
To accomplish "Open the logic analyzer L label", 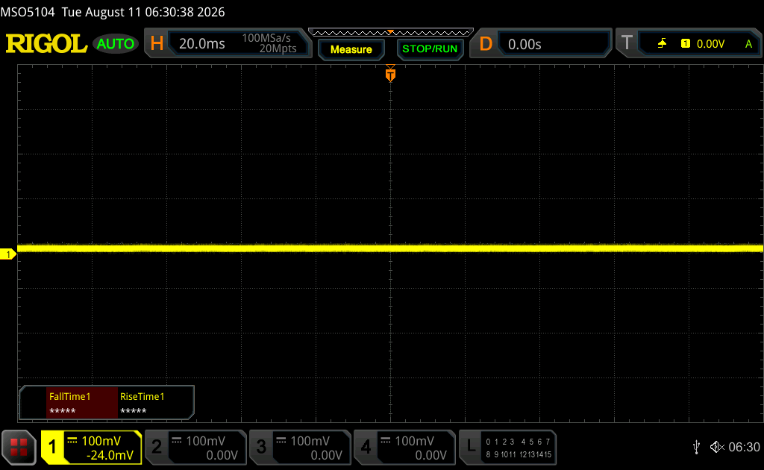I will click(471, 446).
